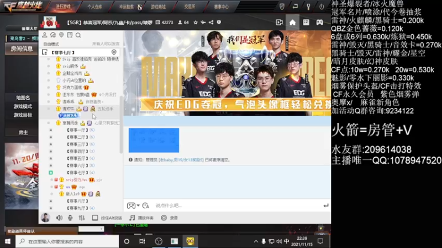This screenshot has width=442, height=248.
Task: Select user 新人1e9 in 赛事七厅
Action: pos(72,194)
